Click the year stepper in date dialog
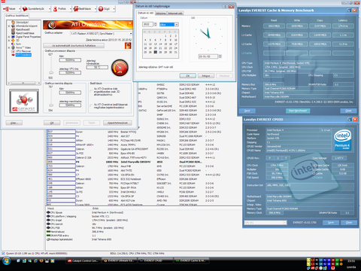 (156, 24)
